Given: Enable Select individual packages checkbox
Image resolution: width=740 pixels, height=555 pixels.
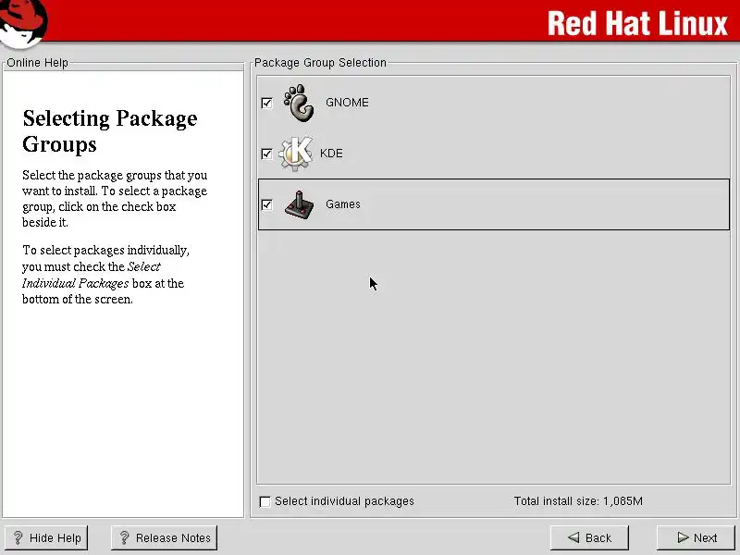Looking at the screenshot, I should pos(265,501).
